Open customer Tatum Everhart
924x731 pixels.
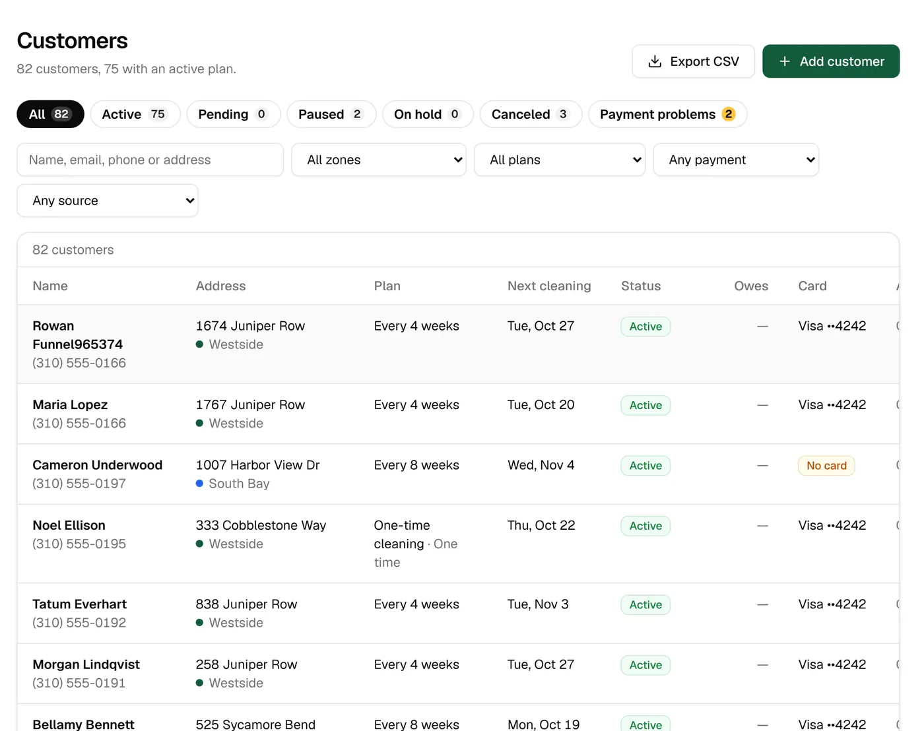(x=80, y=604)
